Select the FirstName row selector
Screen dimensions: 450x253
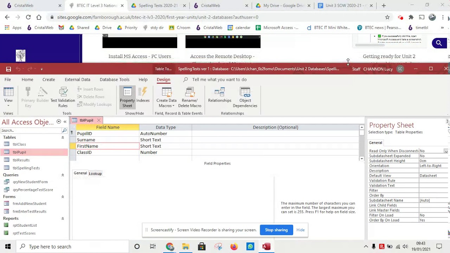pos(73,146)
